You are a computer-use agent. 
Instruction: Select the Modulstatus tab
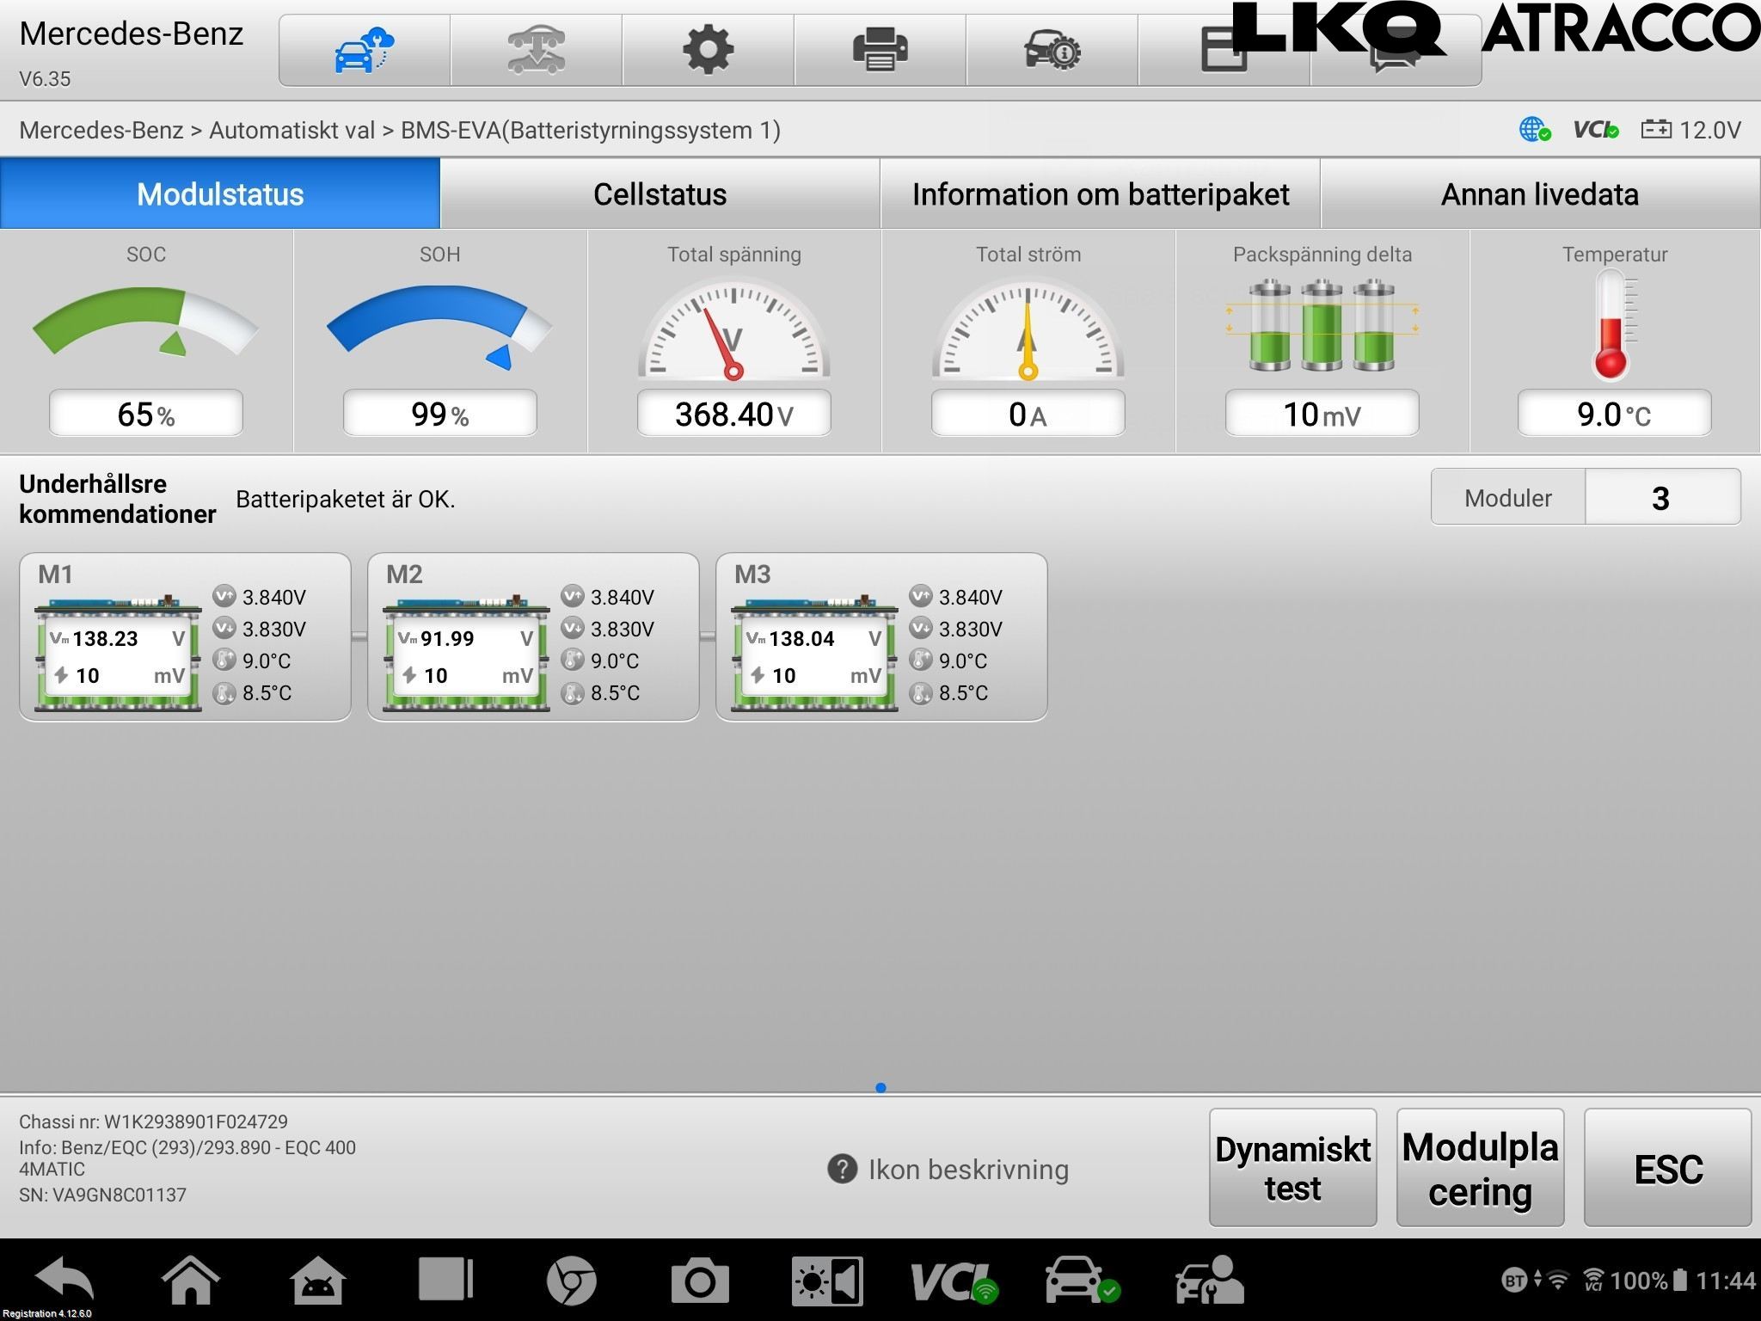click(220, 194)
